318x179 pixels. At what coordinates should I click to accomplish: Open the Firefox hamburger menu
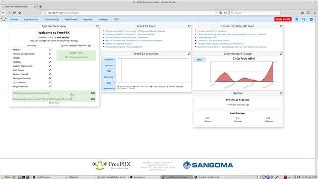pyautogui.click(x=314, y=13)
